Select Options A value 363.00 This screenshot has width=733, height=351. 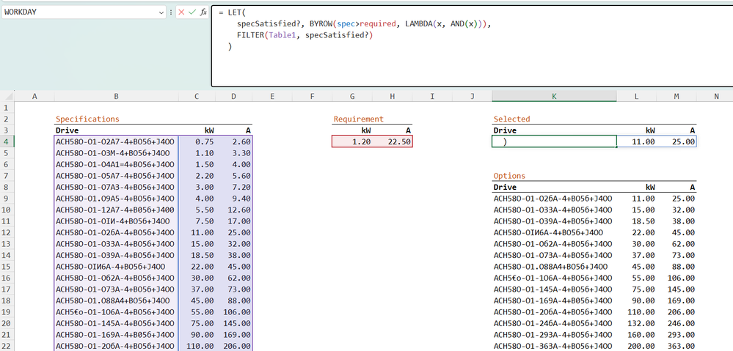[677, 346]
